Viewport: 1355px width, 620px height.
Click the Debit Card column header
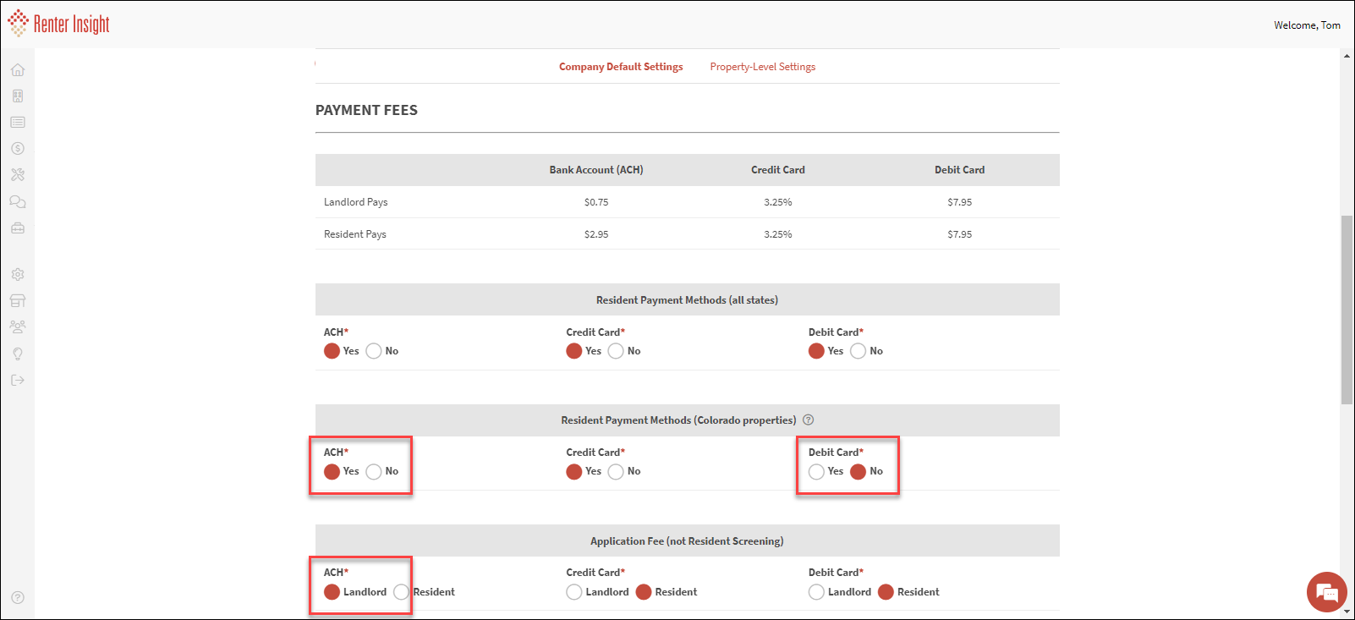(x=960, y=170)
